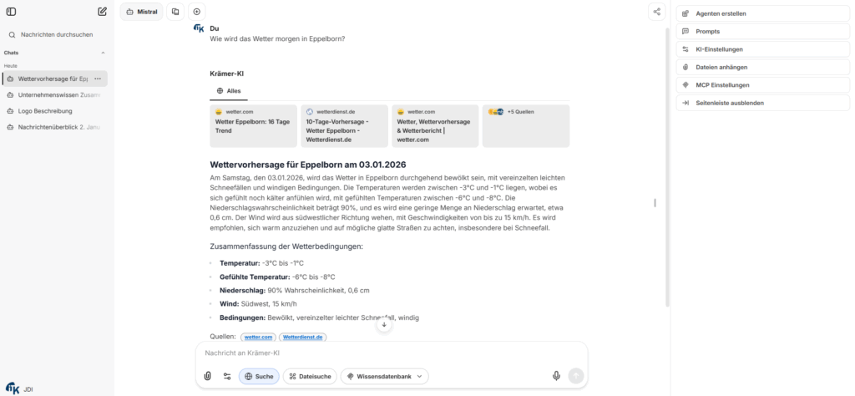This screenshot has width=855, height=396.
Task: Click the microphone voice input icon
Action: [x=556, y=376]
